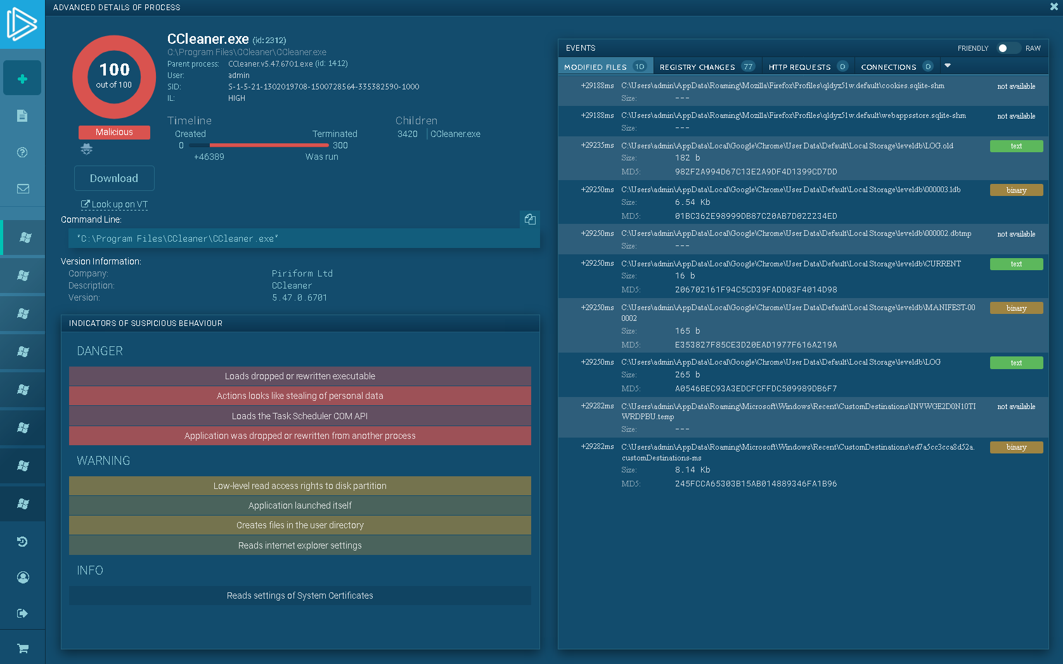
Task: Select 'Reads settings of System Certificates' info row
Action: click(x=300, y=596)
